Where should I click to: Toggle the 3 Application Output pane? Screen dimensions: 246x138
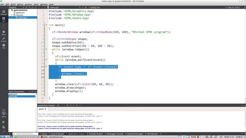coord(75,134)
